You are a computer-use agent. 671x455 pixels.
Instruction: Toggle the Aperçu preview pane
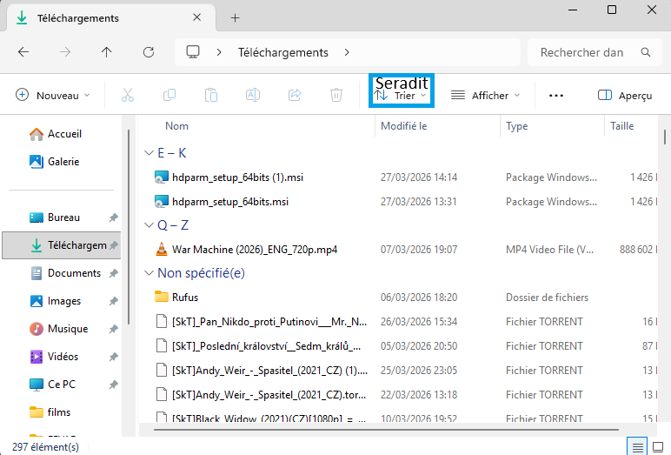[x=625, y=95]
